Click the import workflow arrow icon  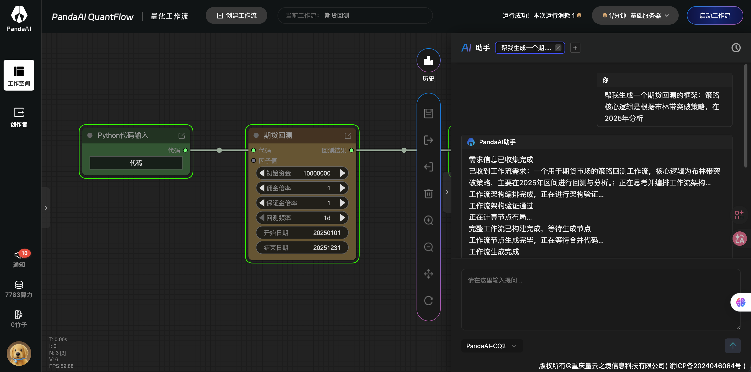428,167
